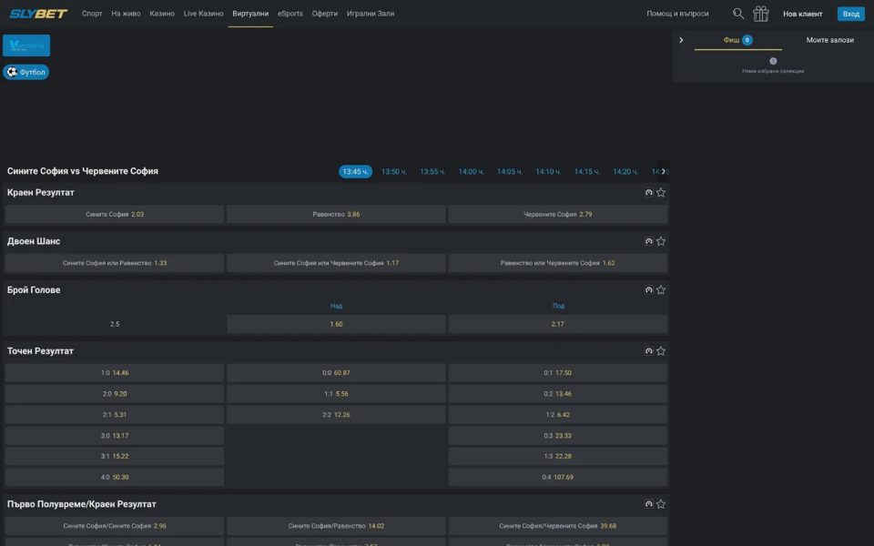
Task: Open the search magnifier icon
Action: point(738,14)
